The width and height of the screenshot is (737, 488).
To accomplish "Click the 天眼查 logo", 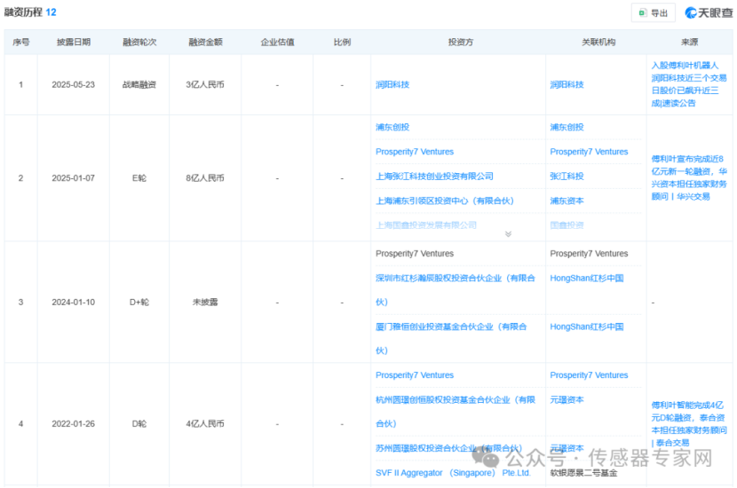I will [709, 13].
